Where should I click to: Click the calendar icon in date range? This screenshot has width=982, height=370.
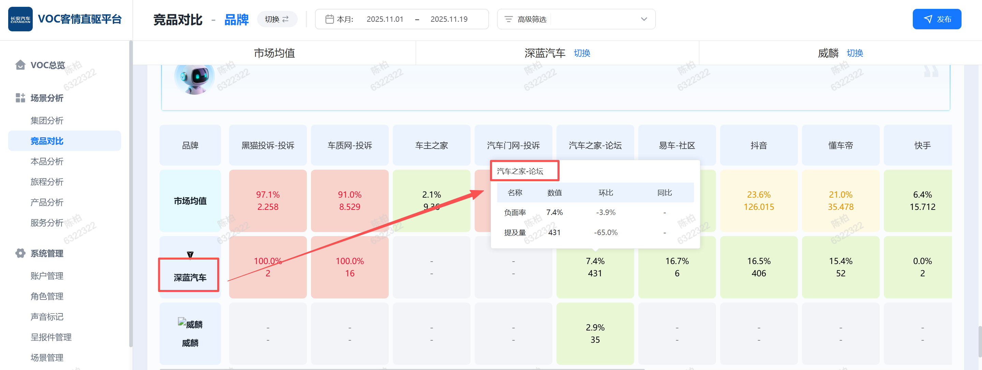point(329,19)
